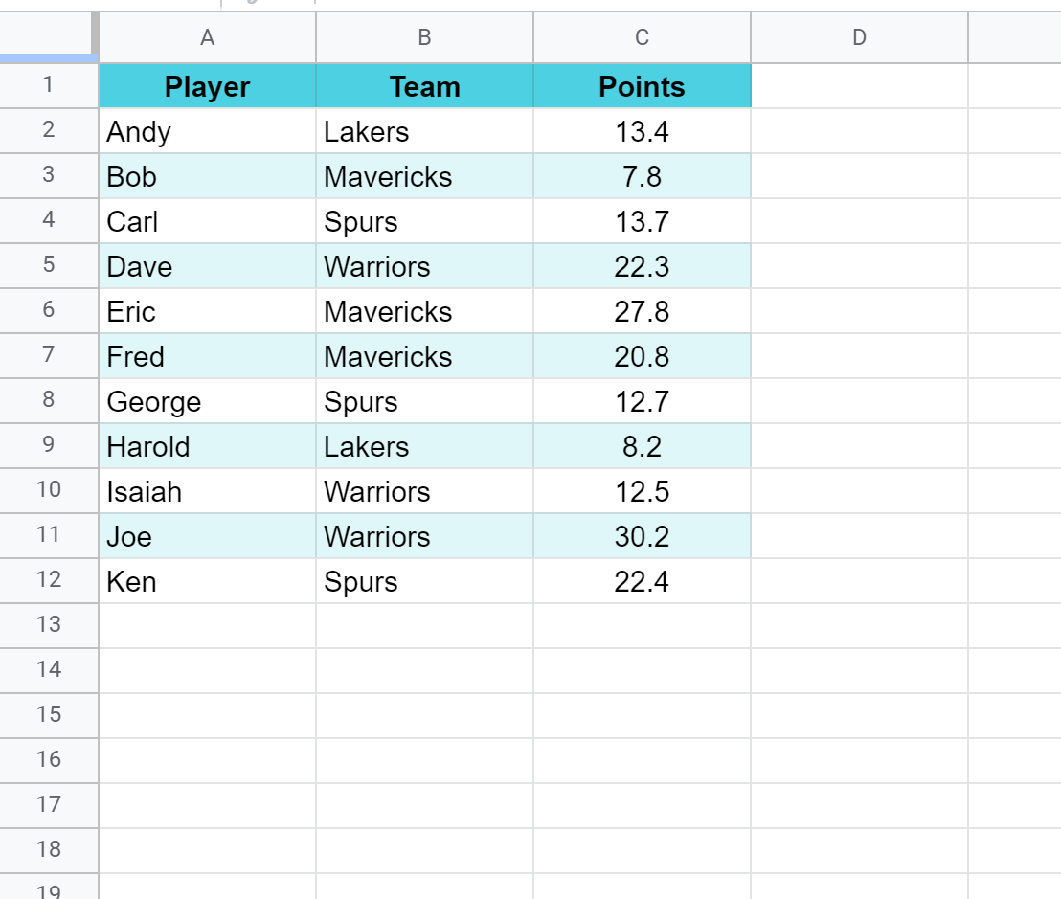Screen dimensions: 1061x899
Task: Select the entire column D via its header
Action: click(859, 38)
